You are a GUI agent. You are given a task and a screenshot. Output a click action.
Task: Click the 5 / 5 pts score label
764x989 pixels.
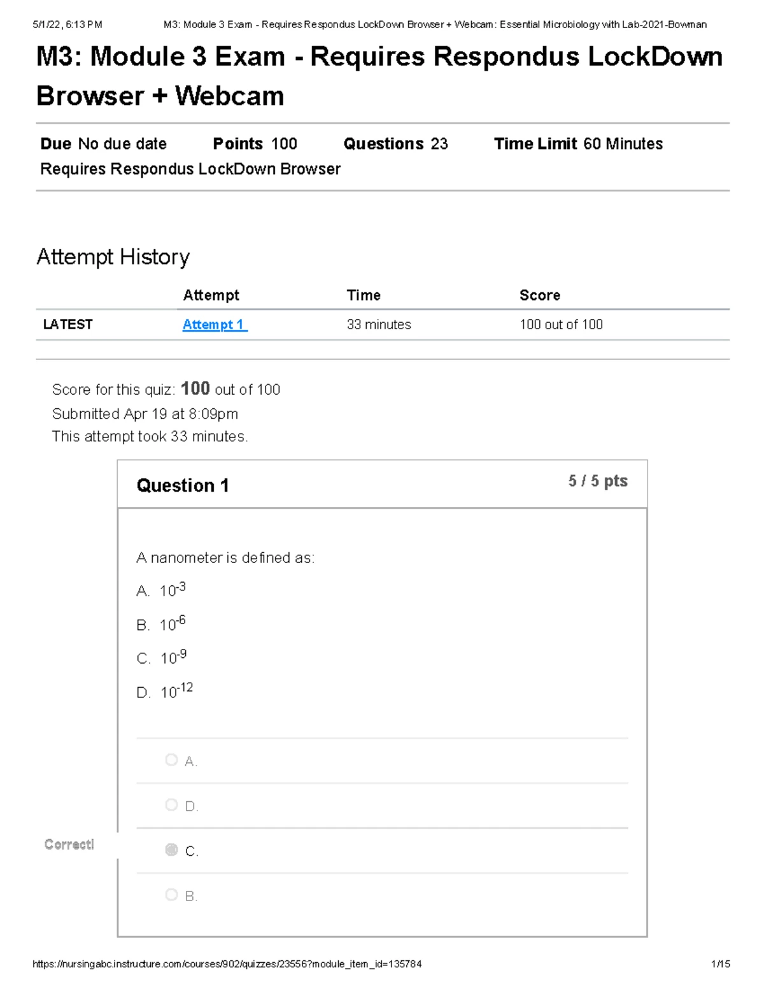coord(598,481)
